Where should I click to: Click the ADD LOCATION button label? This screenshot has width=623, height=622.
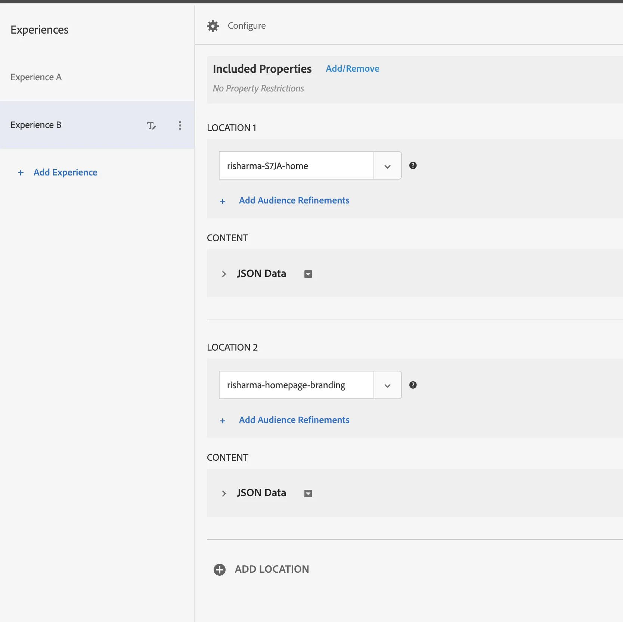click(x=272, y=569)
